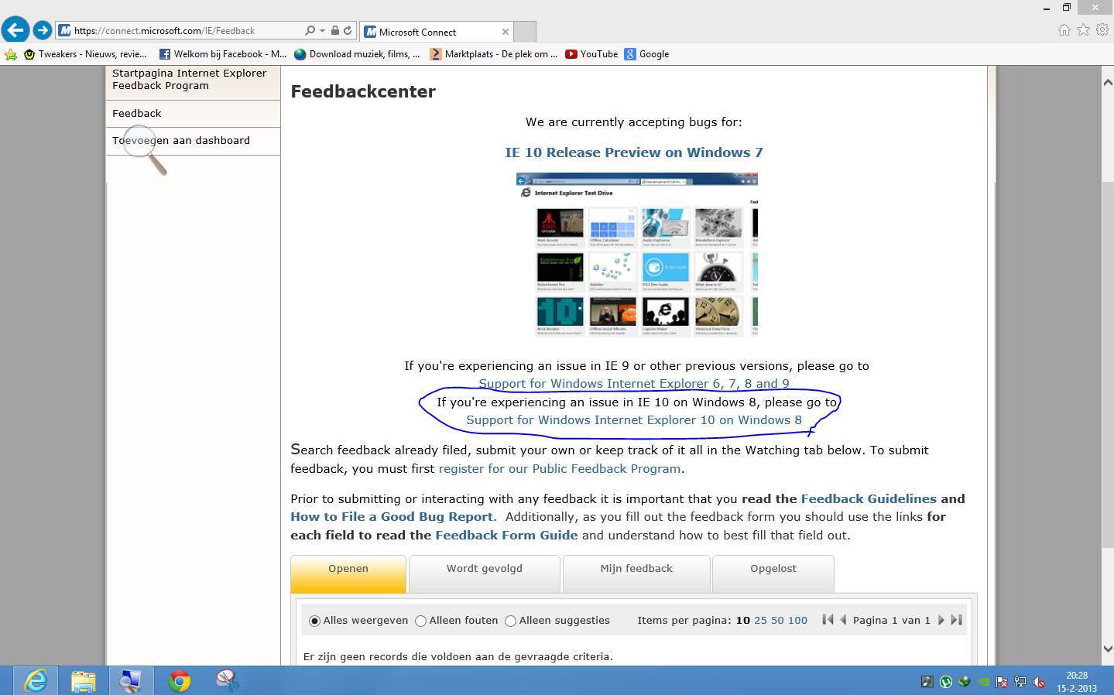Screen dimensions: 1114x695
Task: Open the clock showing 20:28
Action: 1077,681
